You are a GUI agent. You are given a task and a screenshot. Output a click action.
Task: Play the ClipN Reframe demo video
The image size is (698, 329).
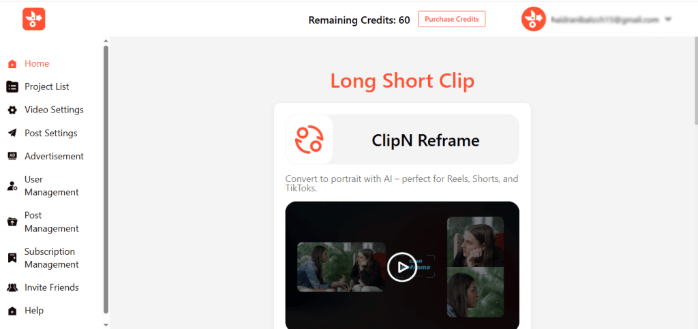coord(401,267)
